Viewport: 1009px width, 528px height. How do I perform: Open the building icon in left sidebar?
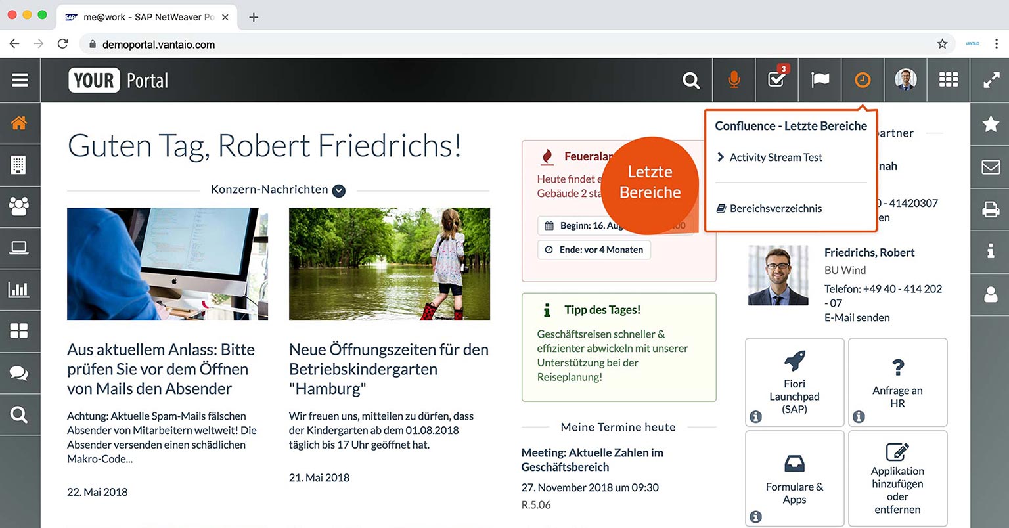[19, 165]
